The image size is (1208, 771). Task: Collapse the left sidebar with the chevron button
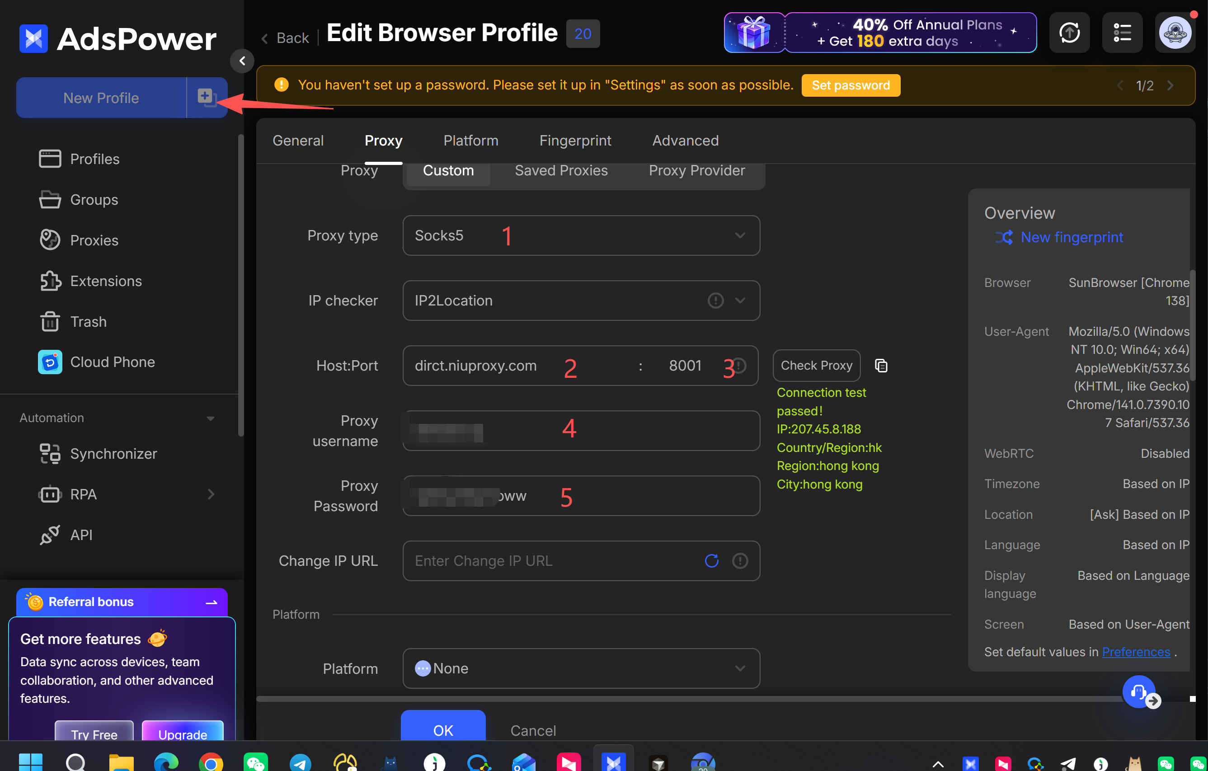tap(242, 61)
